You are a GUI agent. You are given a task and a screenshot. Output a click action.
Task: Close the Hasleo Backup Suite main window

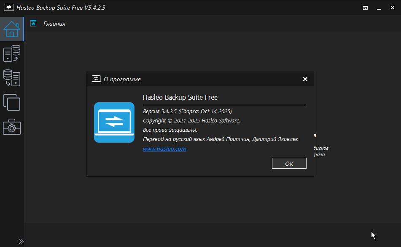point(393,8)
